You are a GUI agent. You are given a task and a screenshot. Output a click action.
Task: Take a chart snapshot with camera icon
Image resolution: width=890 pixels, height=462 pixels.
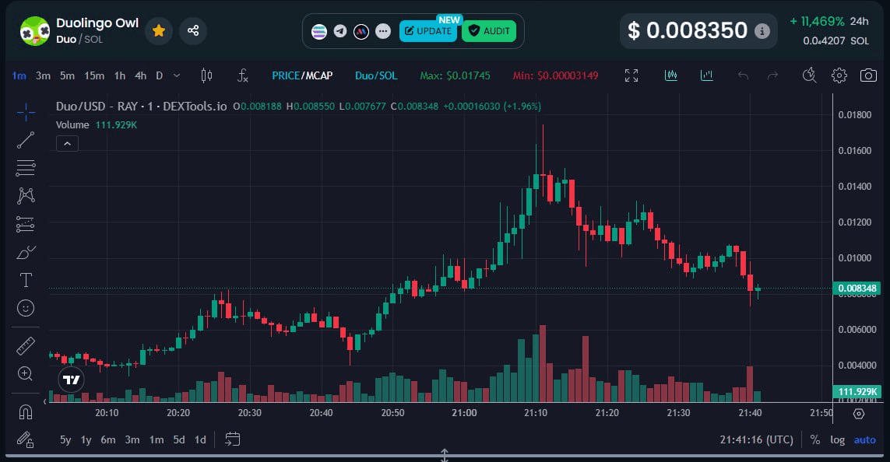click(x=868, y=75)
